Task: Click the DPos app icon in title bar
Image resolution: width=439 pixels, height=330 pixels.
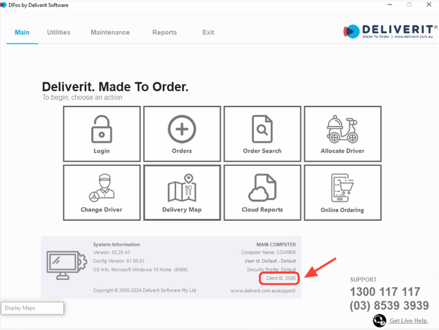Action: pyautogui.click(x=3, y=5)
